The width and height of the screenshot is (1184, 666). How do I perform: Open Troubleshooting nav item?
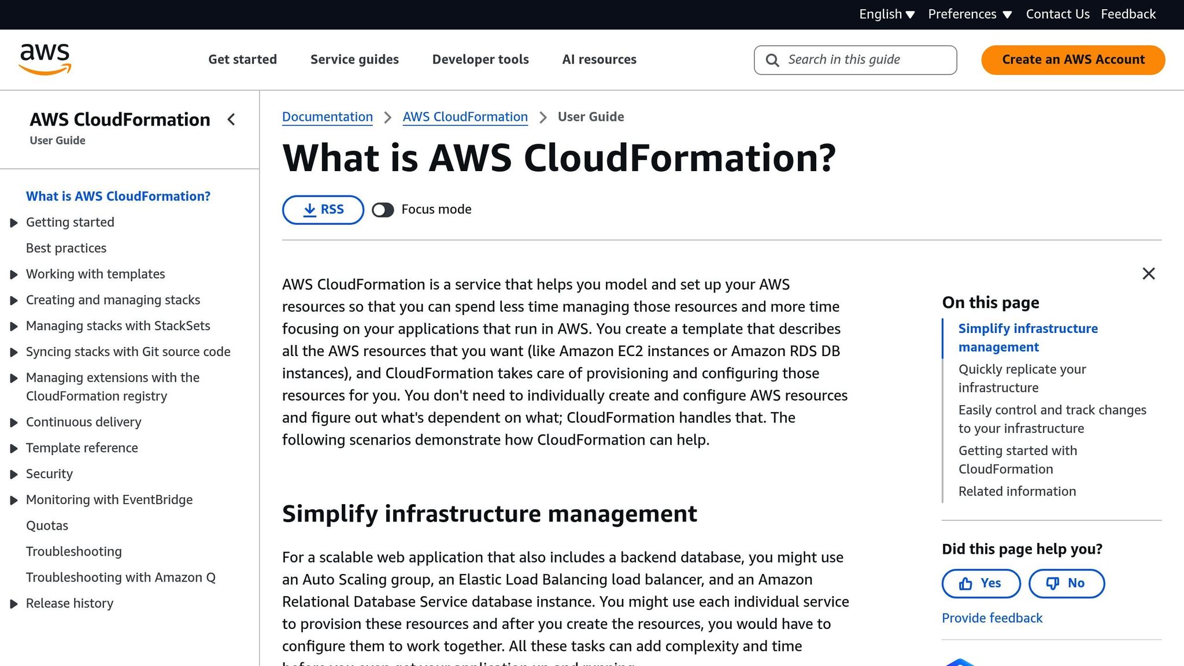(x=73, y=552)
